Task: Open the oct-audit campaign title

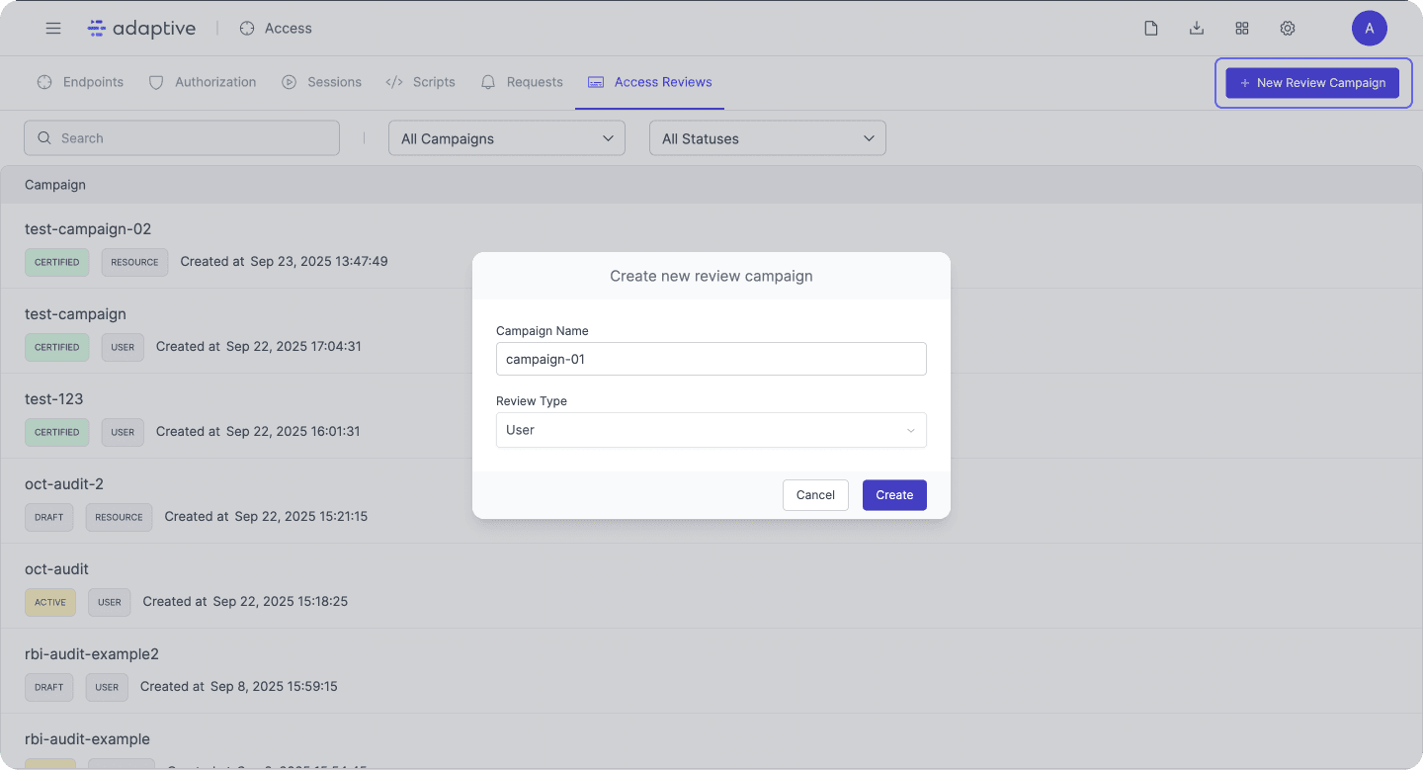Action: coord(56,569)
